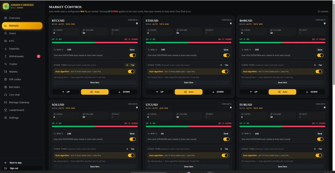This screenshot has height=173, width=335.
Task: Toggle BTCUSD One-shot switch
Action: pos(133,55)
